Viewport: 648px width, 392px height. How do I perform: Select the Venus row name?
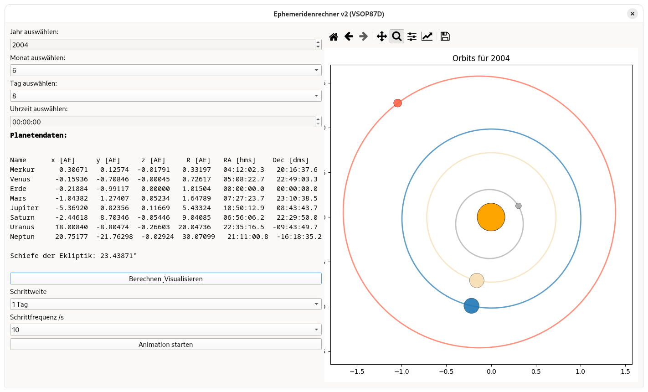pos(20,179)
